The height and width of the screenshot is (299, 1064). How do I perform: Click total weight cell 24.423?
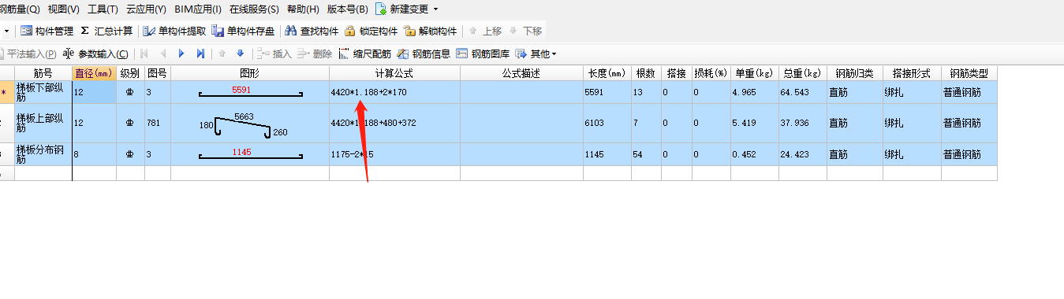(x=802, y=154)
